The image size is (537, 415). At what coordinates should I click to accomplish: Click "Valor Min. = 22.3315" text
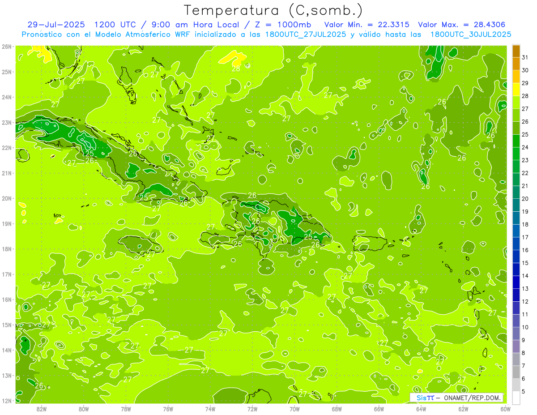click(367, 25)
